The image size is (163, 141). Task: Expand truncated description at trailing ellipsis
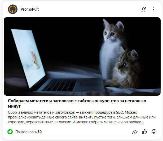[142, 122]
